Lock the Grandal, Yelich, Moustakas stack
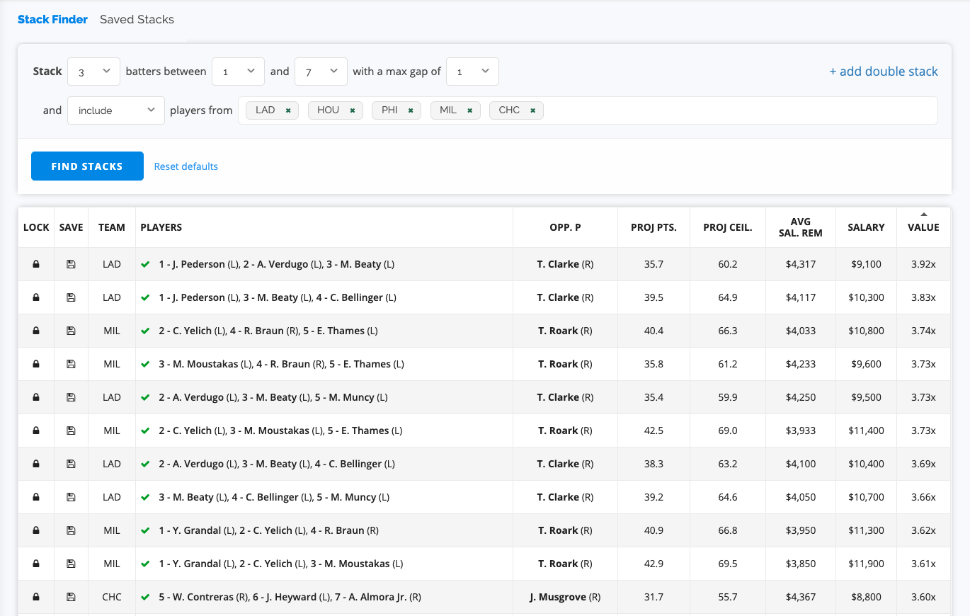Image resolution: width=970 pixels, height=616 pixels. pos(36,564)
